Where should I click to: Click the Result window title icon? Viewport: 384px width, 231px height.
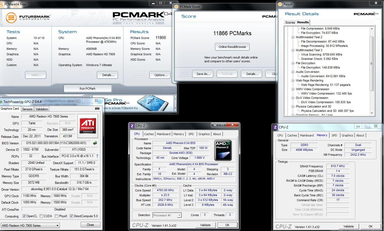click(280, 4)
